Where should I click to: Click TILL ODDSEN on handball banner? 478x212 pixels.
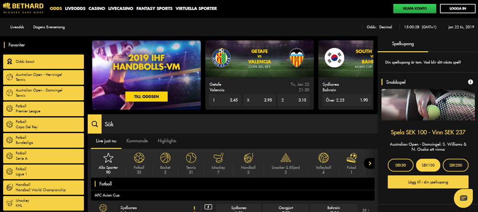(x=146, y=96)
